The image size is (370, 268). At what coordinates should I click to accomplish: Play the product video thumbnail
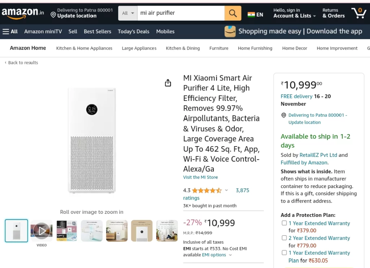click(42, 231)
